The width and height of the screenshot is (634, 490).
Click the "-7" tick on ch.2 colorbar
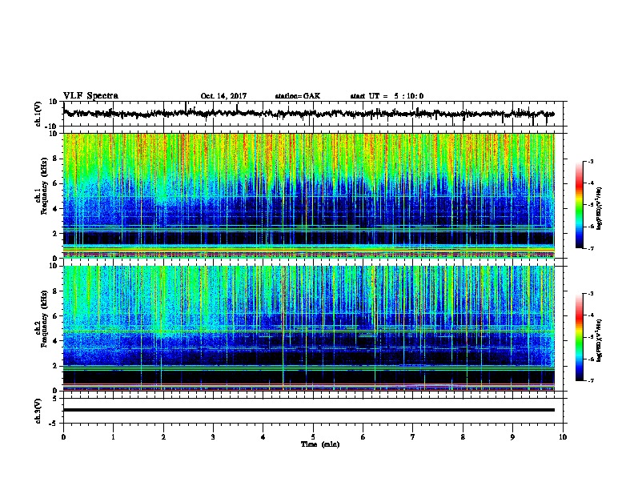(x=591, y=380)
